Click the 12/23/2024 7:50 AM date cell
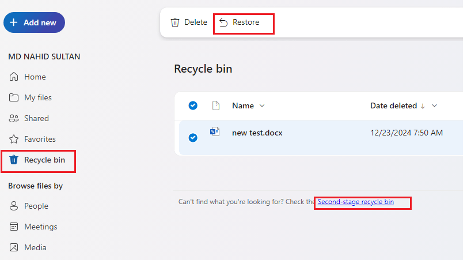Image resolution: width=471 pixels, height=260 pixels. 407,133
